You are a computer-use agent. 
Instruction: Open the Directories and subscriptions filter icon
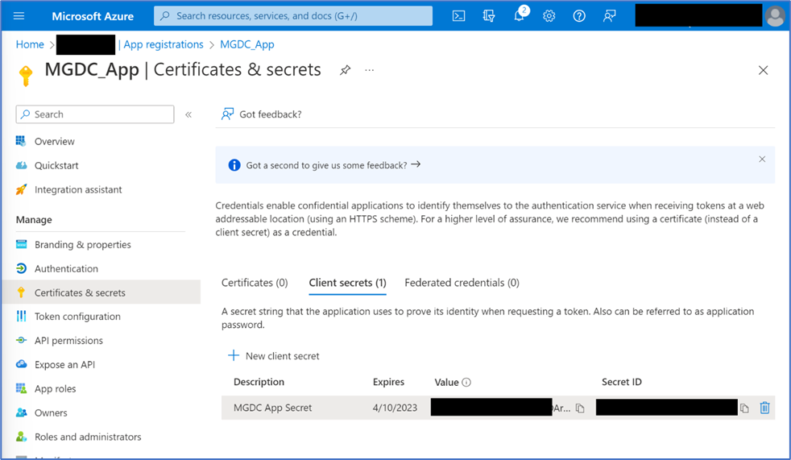(489, 16)
